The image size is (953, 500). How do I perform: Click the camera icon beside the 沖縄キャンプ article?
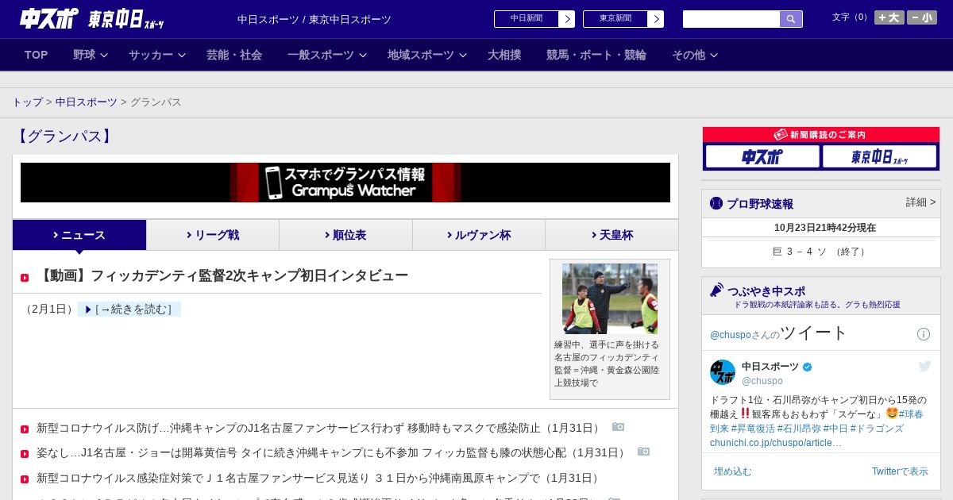click(618, 427)
